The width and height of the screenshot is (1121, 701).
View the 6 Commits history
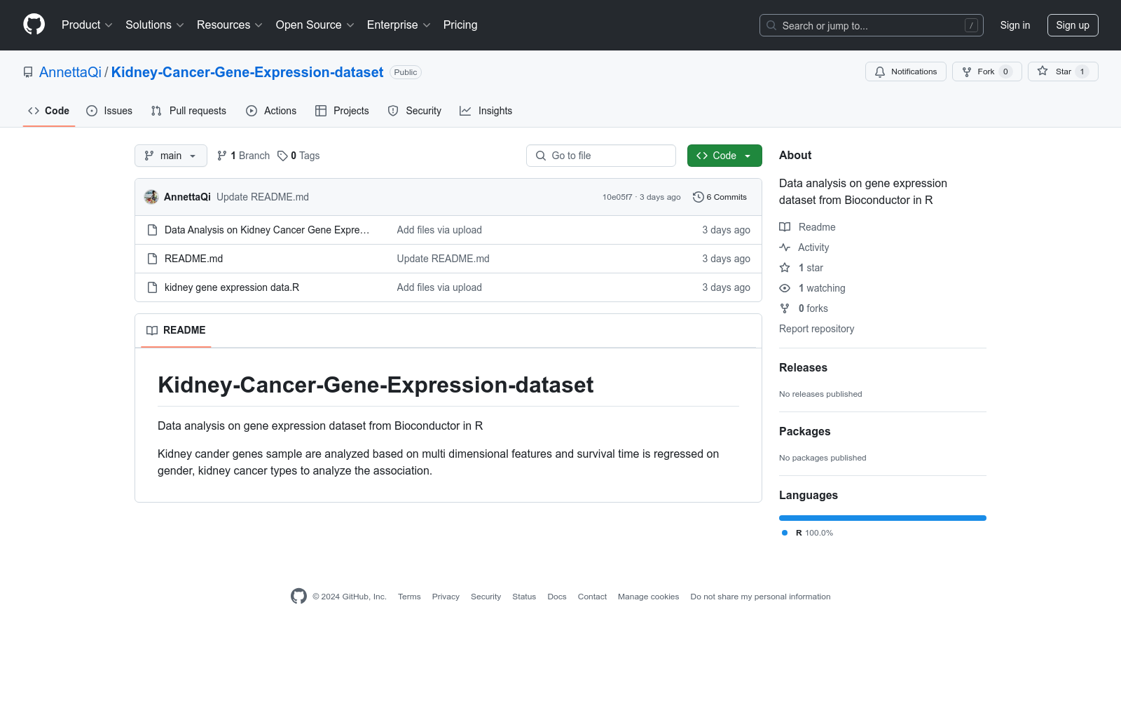click(720, 197)
